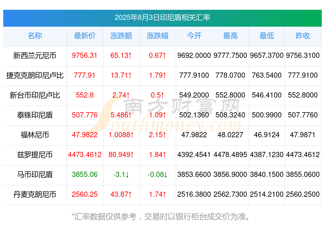The image size is (325, 227).
Task: Click opening value 9692.0000
Action: [x=194, y=55]
